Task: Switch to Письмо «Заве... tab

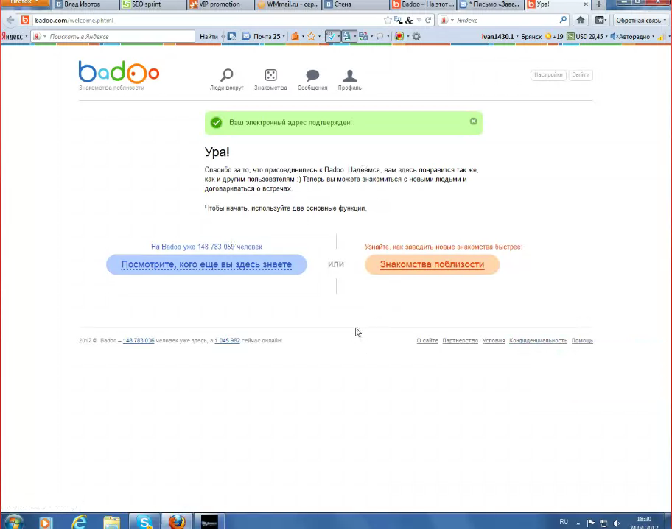Action: click(491, 4)
